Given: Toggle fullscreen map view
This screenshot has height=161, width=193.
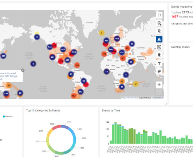Looking at the screenshot, I should pos(159,15).
